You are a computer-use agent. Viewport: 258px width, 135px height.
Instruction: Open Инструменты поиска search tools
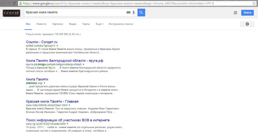[x=121, y=24]
